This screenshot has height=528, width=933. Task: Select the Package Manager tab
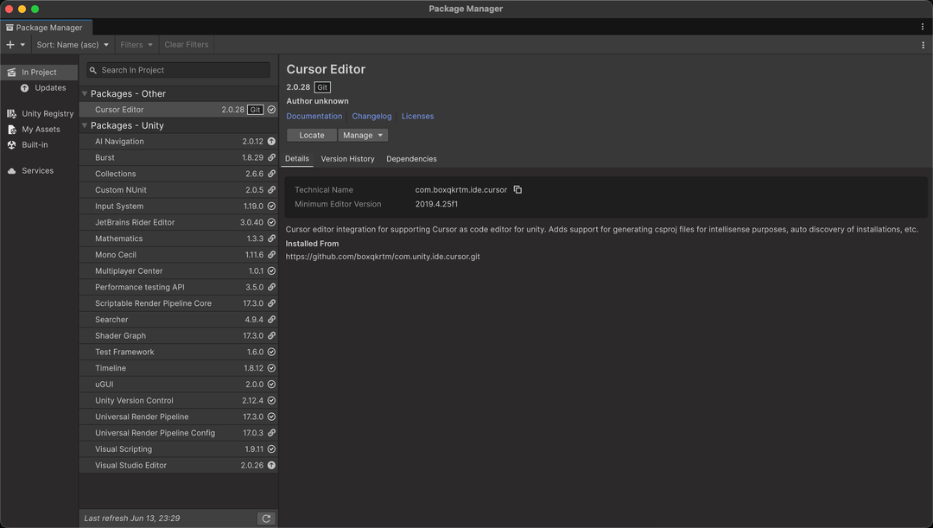(x=46, y=28)
